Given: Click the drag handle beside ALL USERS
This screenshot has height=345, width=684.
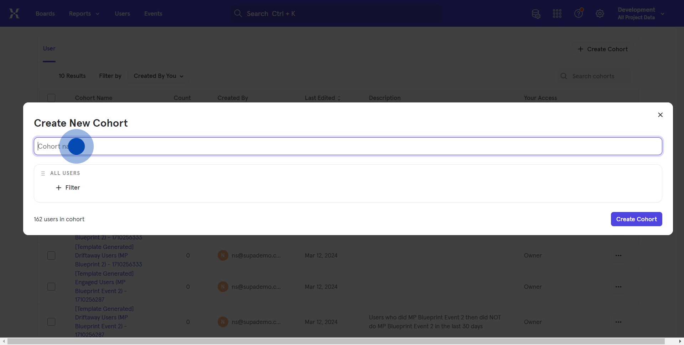Looking at the screenshot, I should 43,174.
